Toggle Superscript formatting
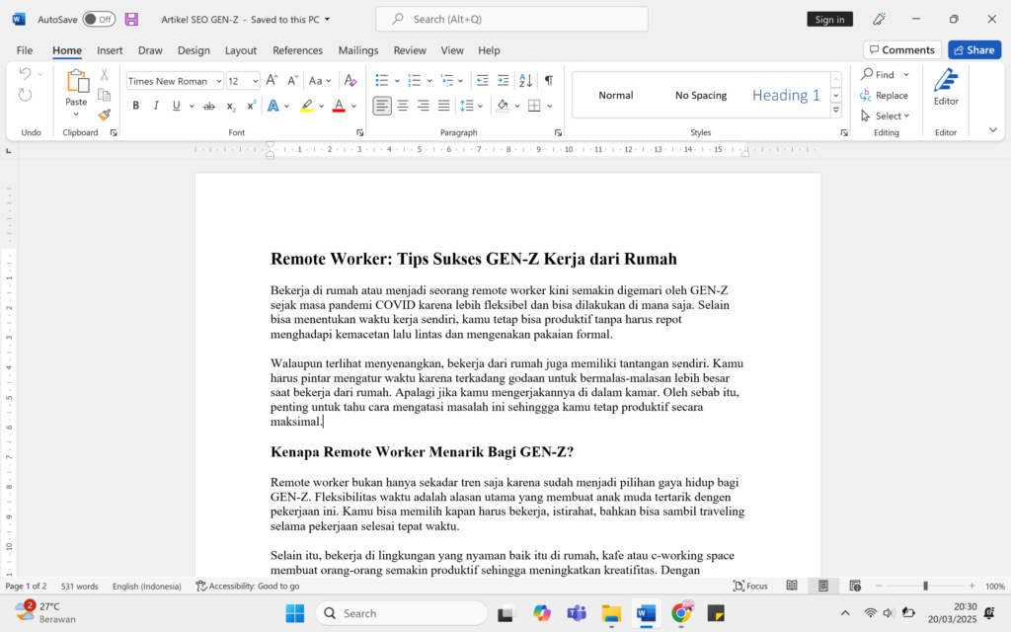 tap(251, 106)
